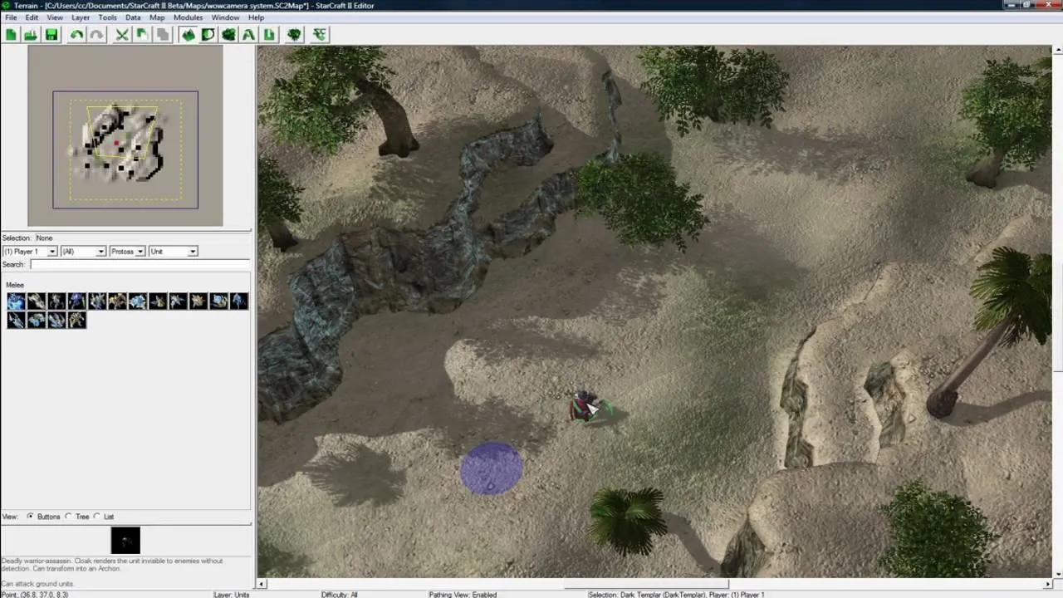Select second unit icon in Melee second row
The width and height of the screenshot is (1063, 598).
[36, 320]
